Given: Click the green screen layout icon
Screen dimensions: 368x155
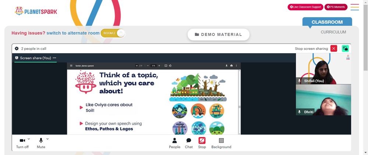Looking at the screenshot, I should (345, 49).
